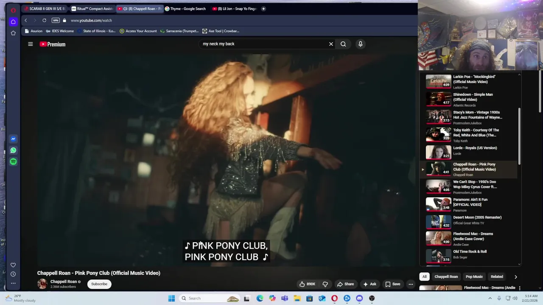
Task: Save the video to a playlist
Action: tap(392, 284)
